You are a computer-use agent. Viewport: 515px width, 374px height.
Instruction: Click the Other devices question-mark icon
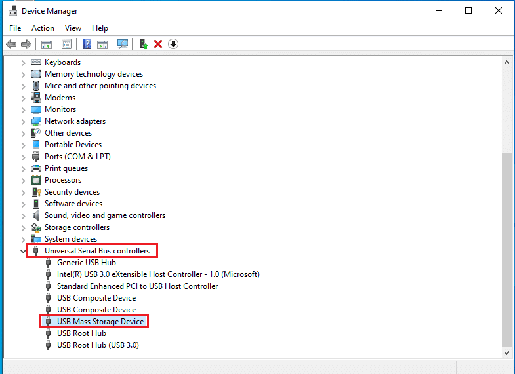coord(36,133)
